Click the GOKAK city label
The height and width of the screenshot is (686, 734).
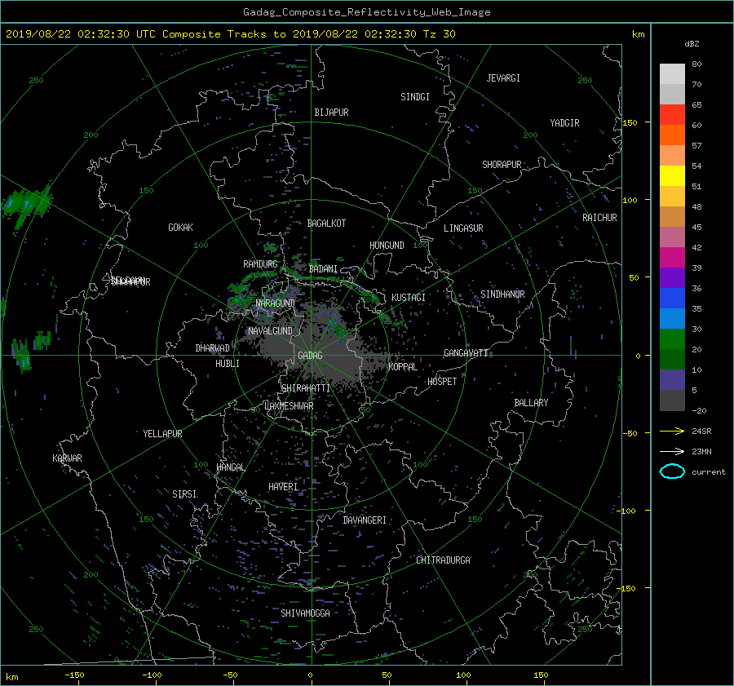pos(180,228)
